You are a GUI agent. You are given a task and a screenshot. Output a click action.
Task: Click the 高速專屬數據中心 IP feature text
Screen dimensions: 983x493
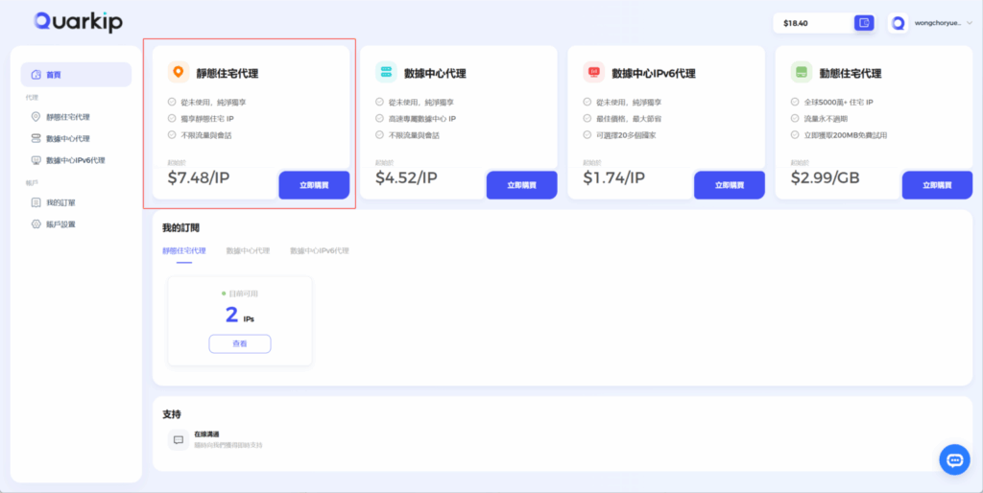click(x=422, y=118)
